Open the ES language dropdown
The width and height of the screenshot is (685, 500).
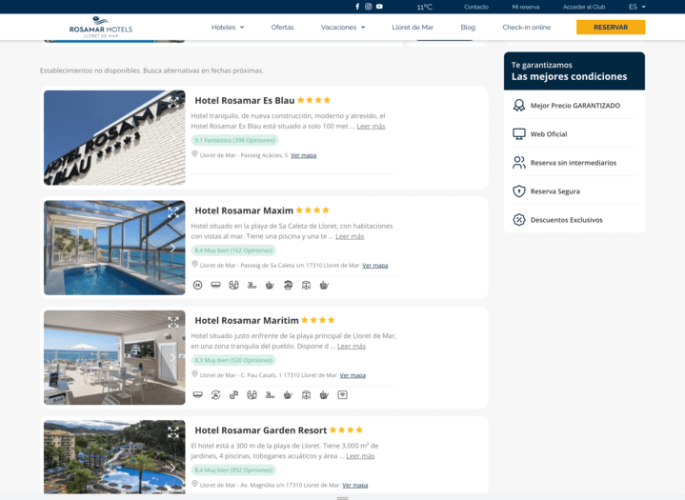[637, 7]
